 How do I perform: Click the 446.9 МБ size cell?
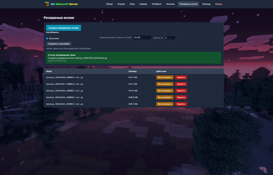(133, 97)
